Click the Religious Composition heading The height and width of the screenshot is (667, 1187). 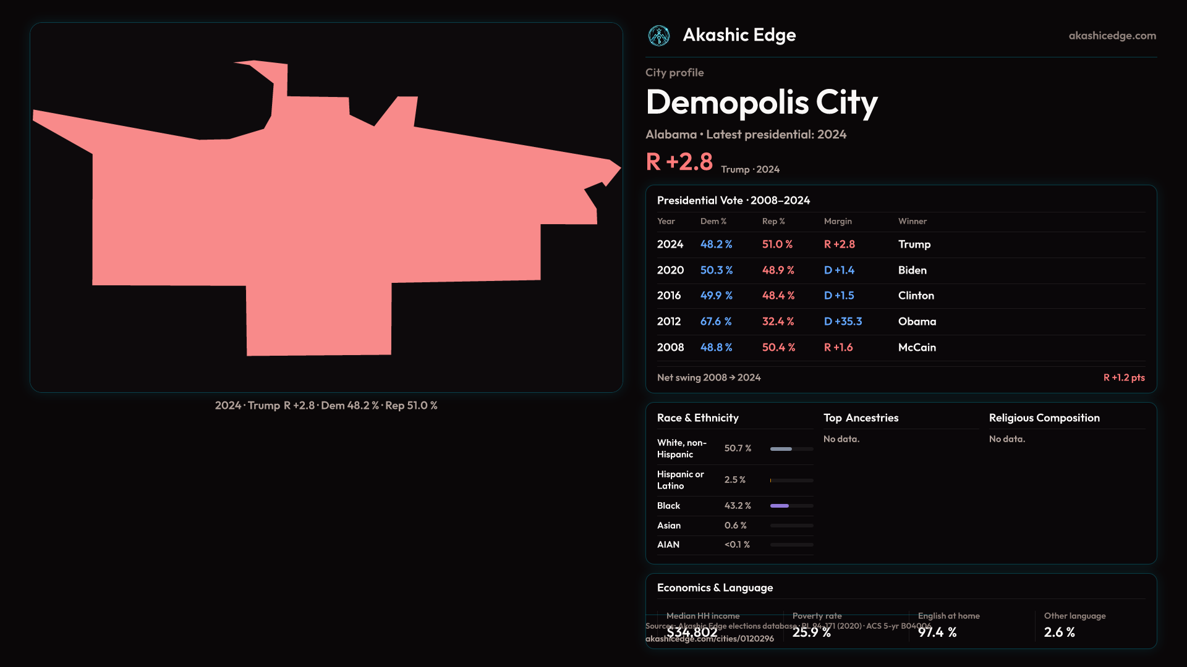[1044, 418]
